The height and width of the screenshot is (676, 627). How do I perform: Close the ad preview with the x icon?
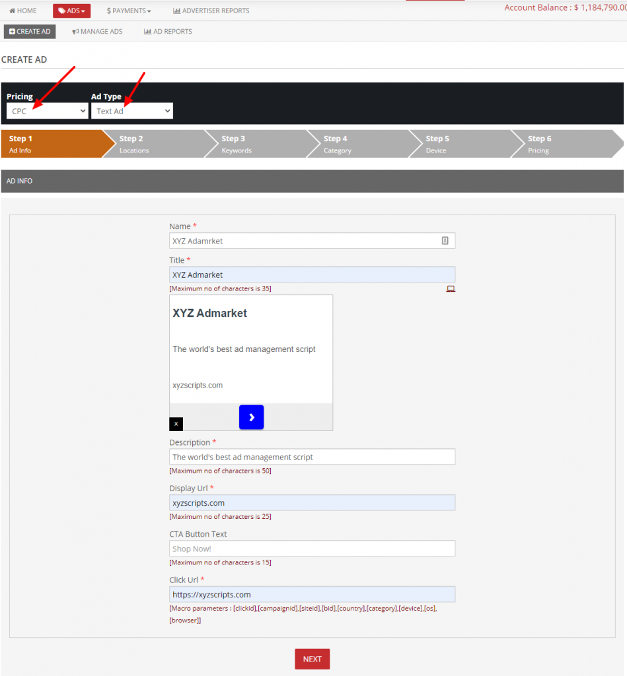[175, 424]
